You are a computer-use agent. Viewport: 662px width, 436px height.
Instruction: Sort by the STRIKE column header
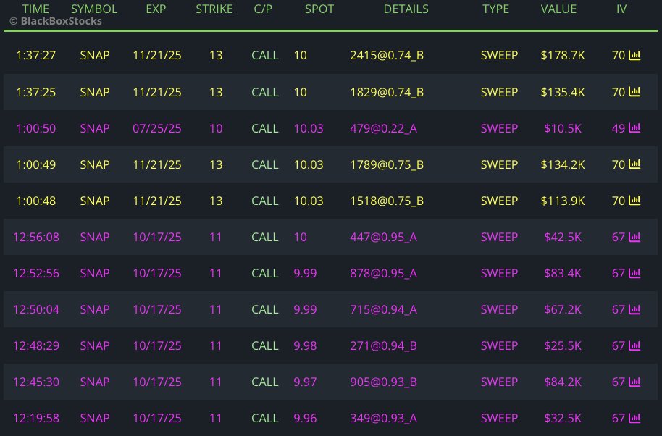click(214, 9)
